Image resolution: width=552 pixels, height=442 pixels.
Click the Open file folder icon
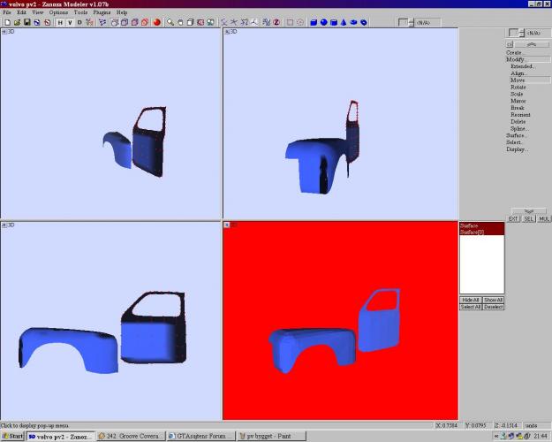(16, 22)
